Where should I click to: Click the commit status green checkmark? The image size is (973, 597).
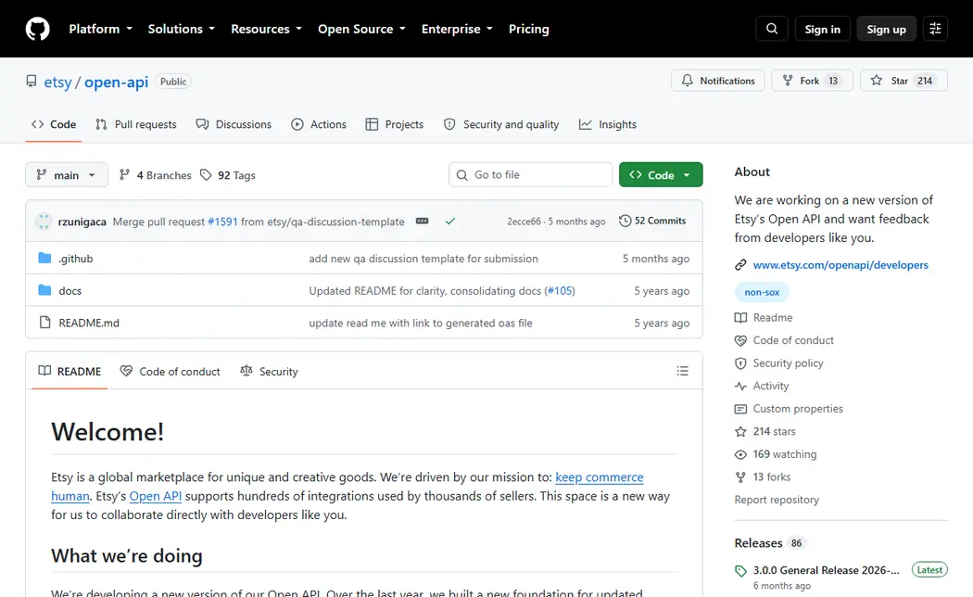450,221
